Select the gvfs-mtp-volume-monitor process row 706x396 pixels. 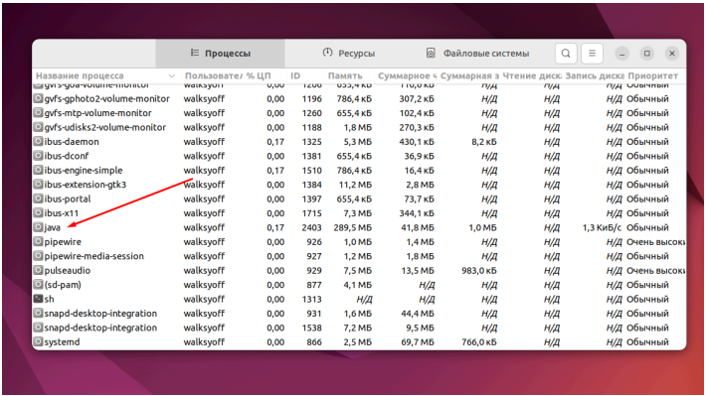coord(359,113)
